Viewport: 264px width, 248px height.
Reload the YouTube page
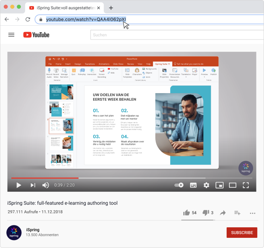[28, 19]
